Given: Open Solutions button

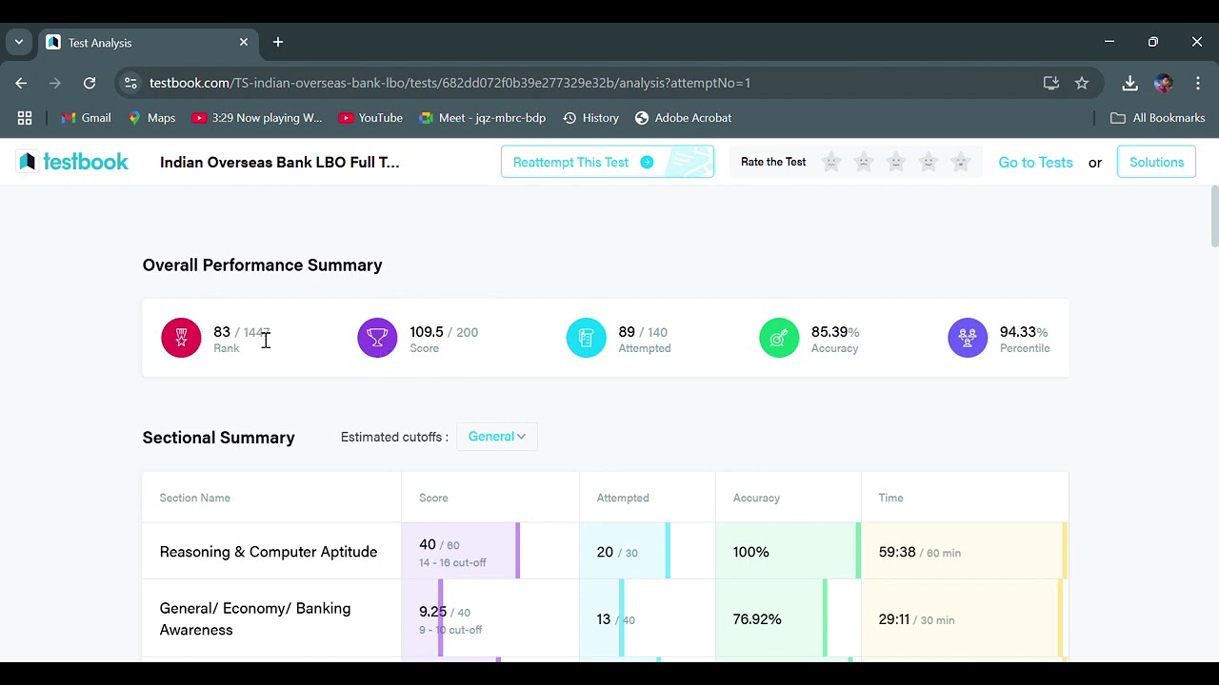Looking at the screenshot, I should click(x=1156, y=162).
